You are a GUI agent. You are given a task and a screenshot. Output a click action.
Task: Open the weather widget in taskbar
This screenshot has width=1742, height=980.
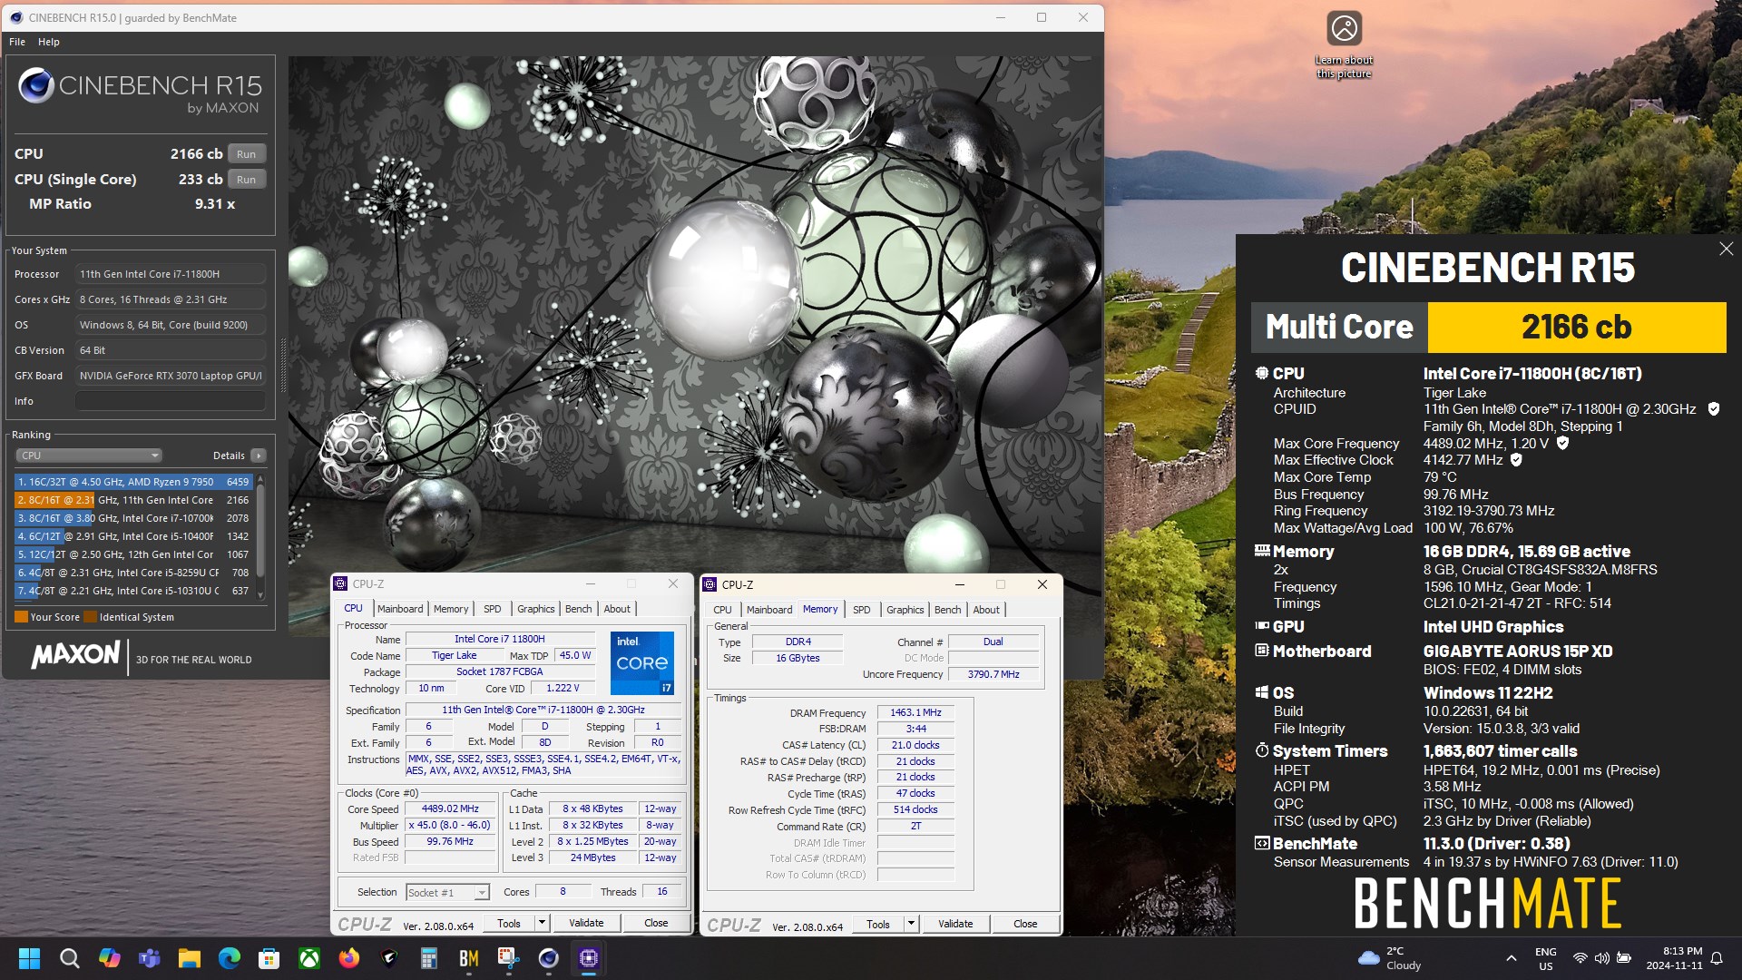pos(1390,958)
